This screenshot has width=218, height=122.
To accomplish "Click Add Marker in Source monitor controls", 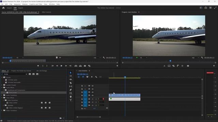I will (38, 66).
